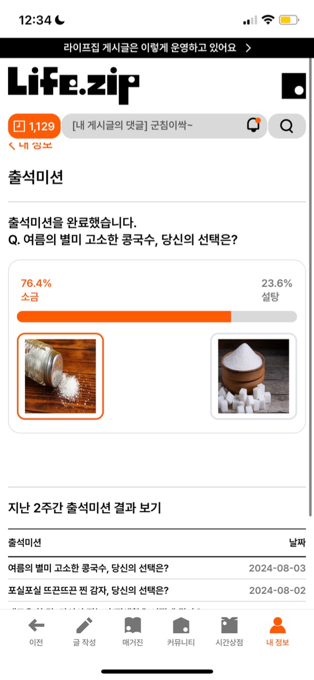The height and width of the screenshot is (680, 314).
Task: Tap the black square menu icon
Action: 293,86
